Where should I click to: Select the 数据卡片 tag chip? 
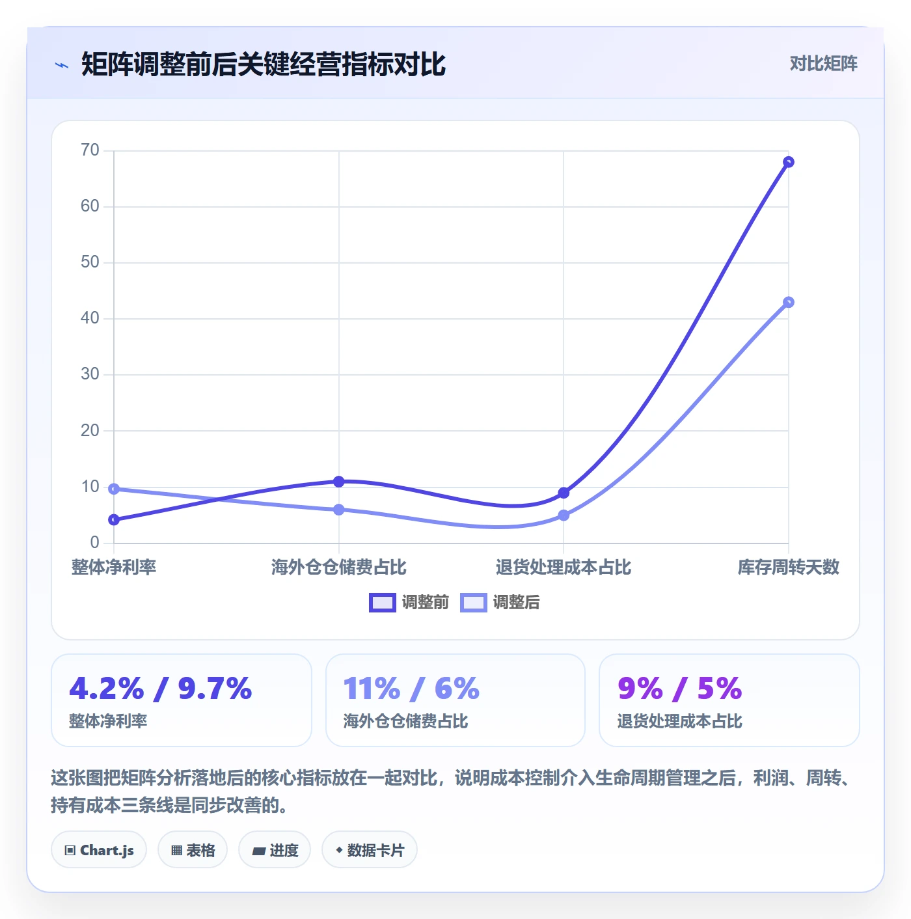coord(370,849)
